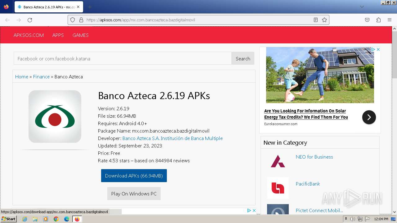The height and width of the screenshot is (223, 397).
Task: Open media player taskbar icon
Action: tap(46, 219)
